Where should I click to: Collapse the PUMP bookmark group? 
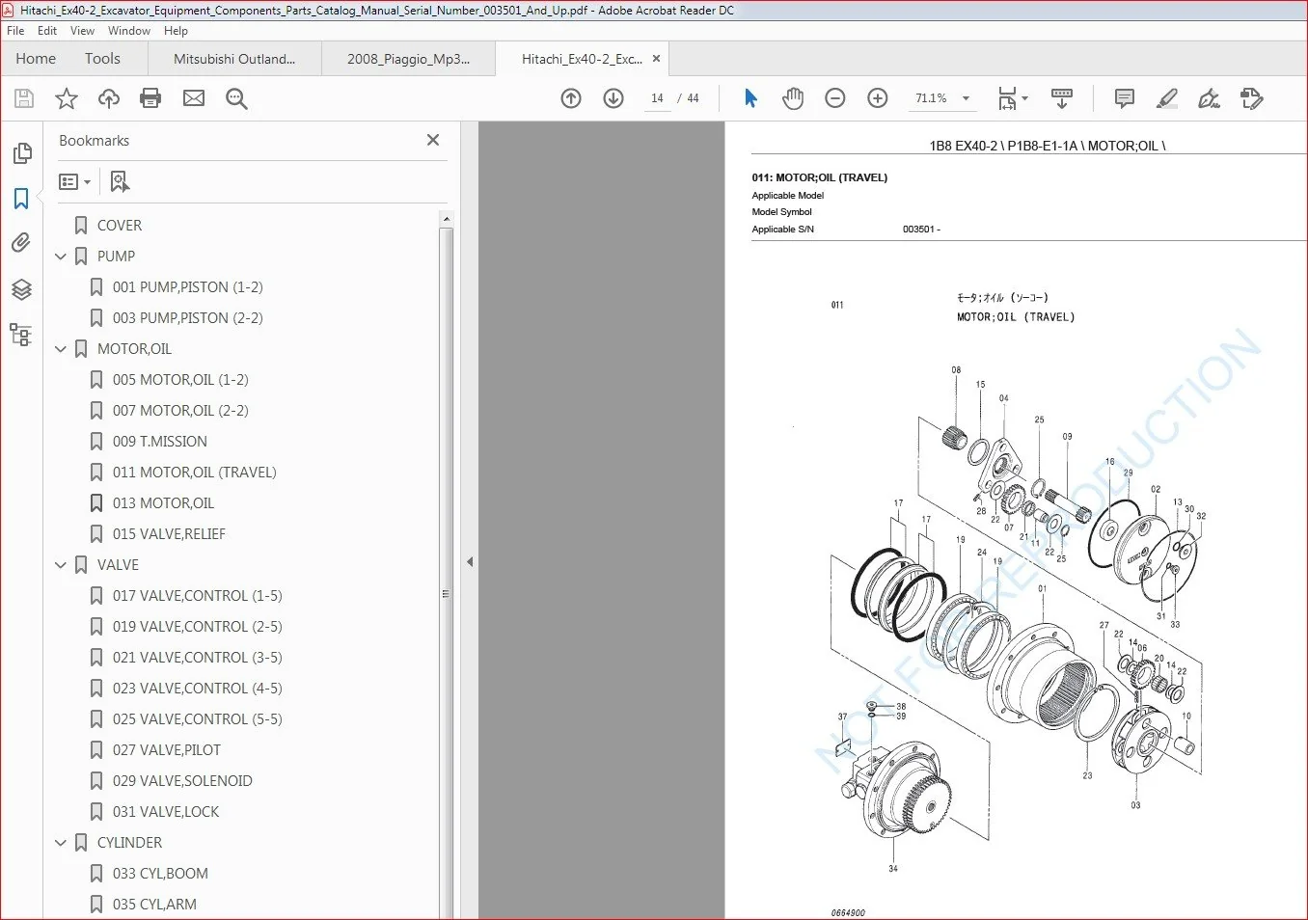[x=61, y=257]
